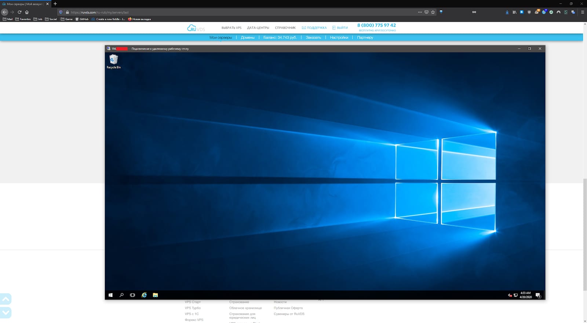Click the browser vertical scrollbar
Viewport: 587px width, 323px height.
585,235
